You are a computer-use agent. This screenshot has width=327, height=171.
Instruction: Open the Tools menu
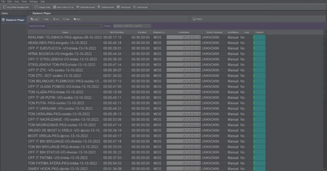[x=24, y=2]
